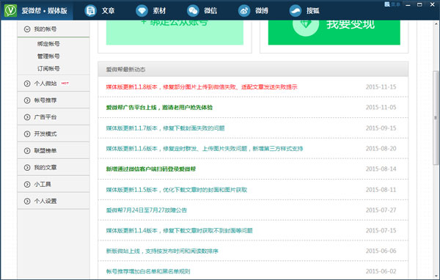Expand the 开发模式 sidebar group
This screenshot has width=440, height=280.
(54, 134)
